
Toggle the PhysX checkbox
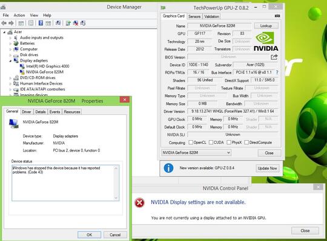point(229,142)
